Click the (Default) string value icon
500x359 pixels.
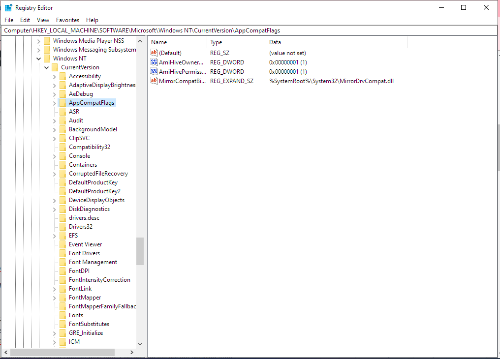pyautogui.click(x=154, y=53)
